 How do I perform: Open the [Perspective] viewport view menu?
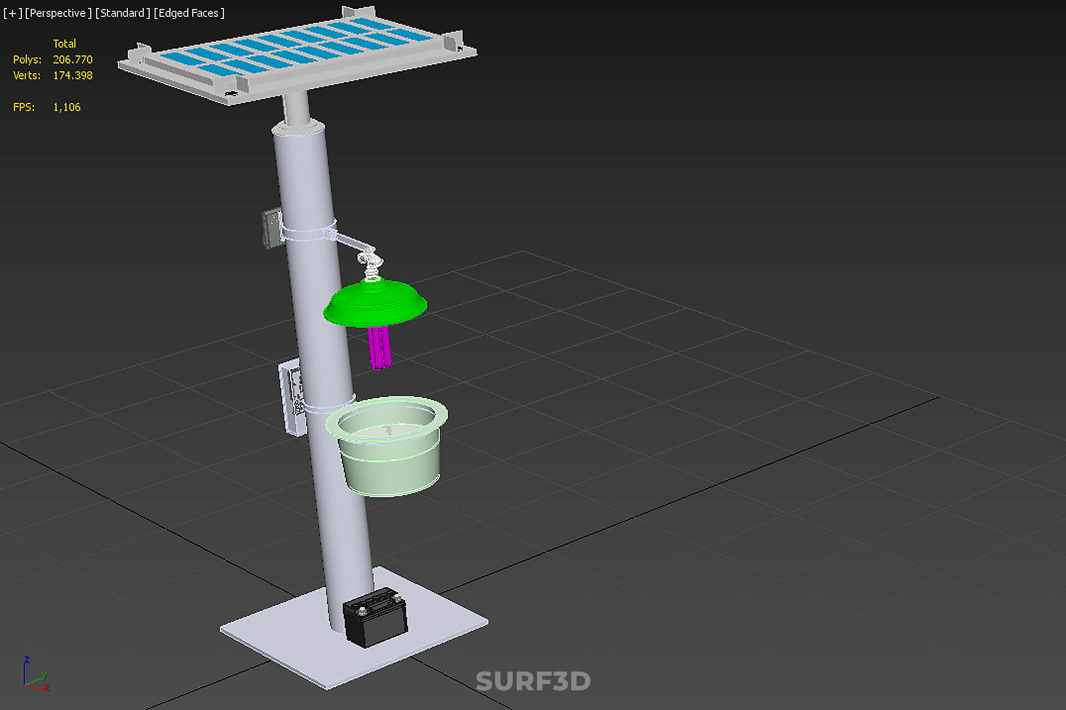point(58,13)
